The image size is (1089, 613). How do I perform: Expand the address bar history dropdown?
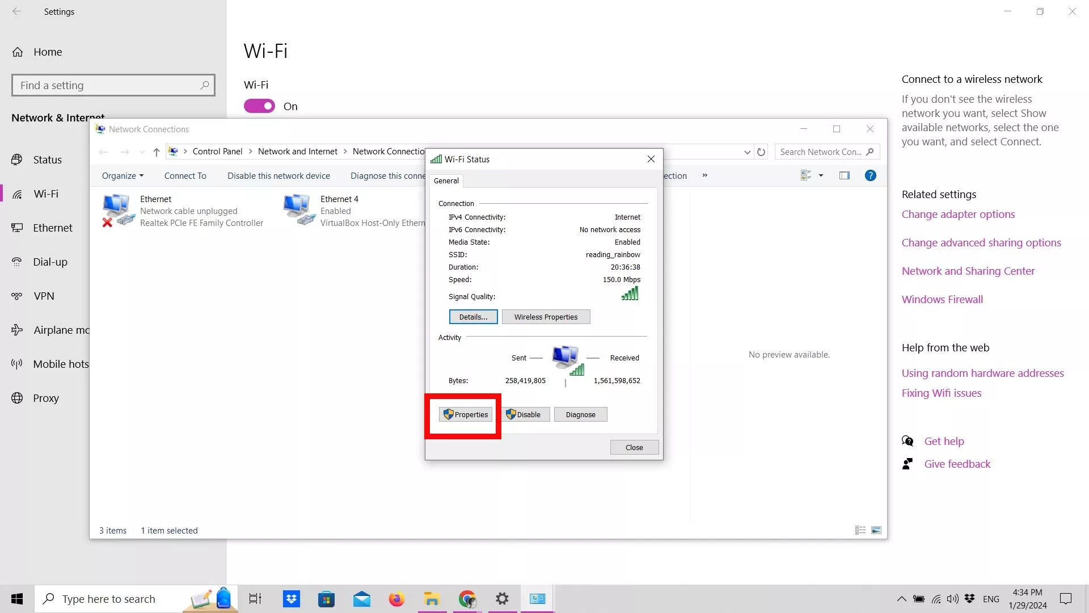click(x=747, y=152)
